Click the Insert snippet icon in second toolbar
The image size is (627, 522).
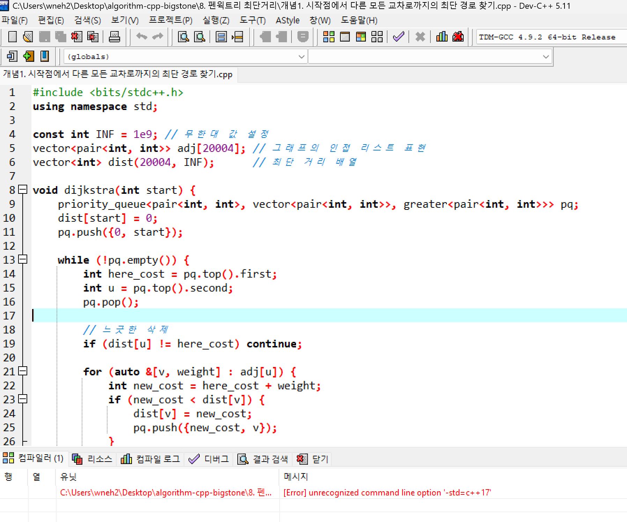pos(12,56)
